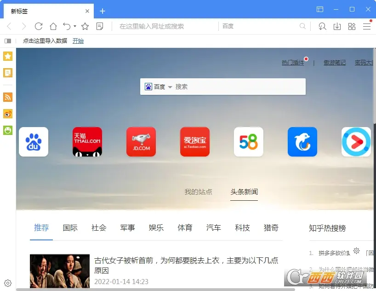Open the Weibo sidebar icon
This screenshot has width=376, height=291.
pyautogui.click(x=8, y=114)
